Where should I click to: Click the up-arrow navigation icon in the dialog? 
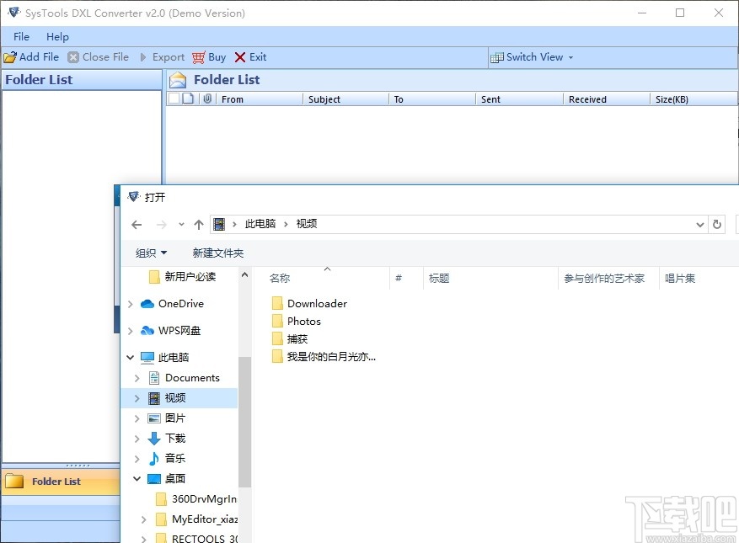[x=199, y=224]
